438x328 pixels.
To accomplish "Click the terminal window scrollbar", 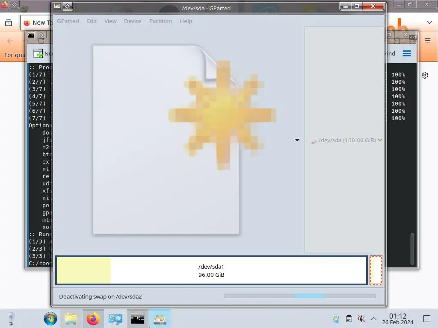I will click(412, 249).
